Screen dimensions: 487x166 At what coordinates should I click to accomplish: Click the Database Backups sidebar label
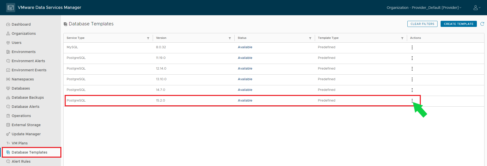tap(28, 97)
